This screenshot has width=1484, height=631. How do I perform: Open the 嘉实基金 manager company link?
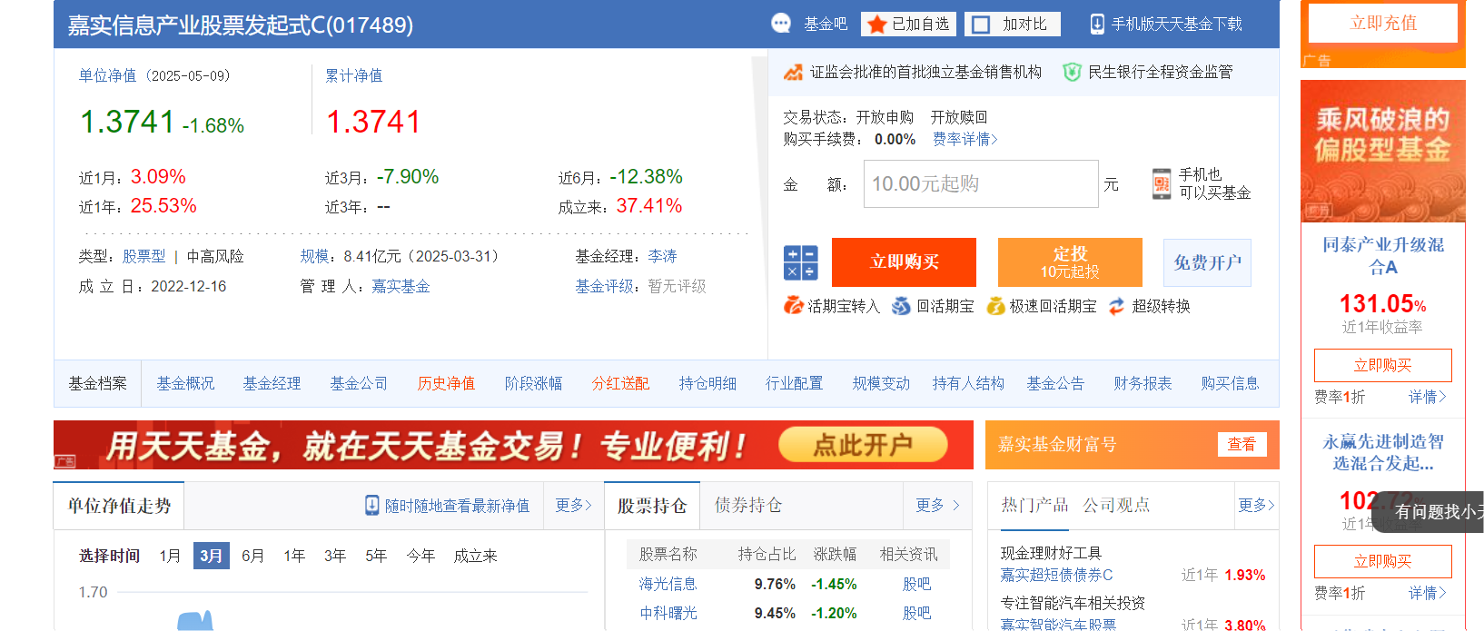tap(401, 286)
